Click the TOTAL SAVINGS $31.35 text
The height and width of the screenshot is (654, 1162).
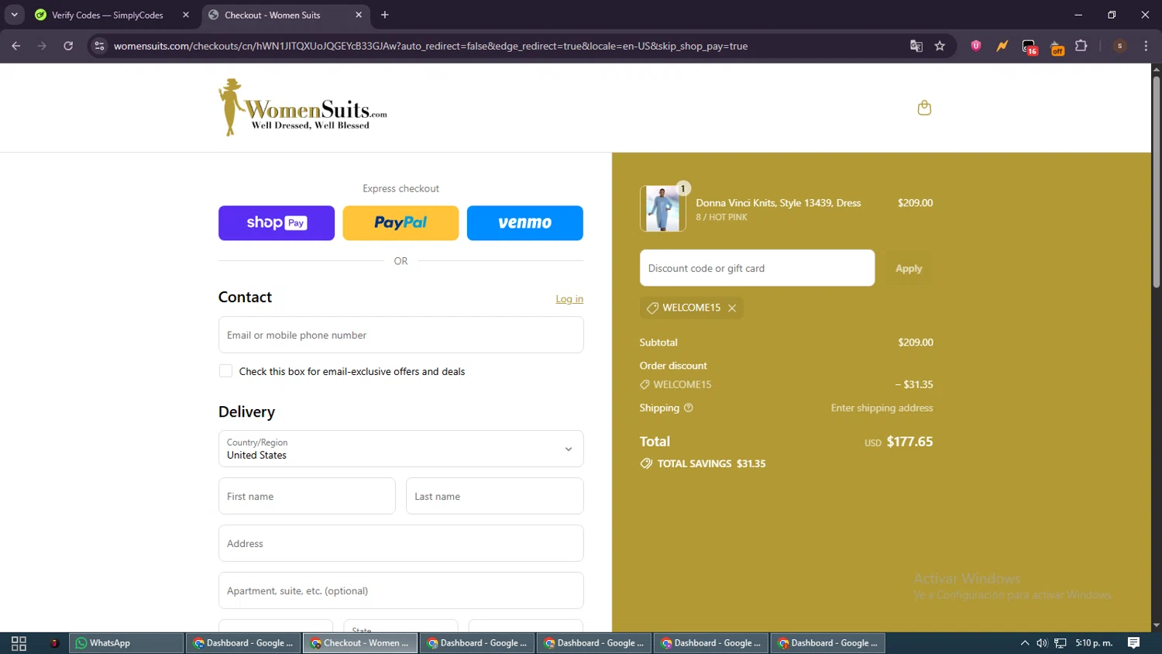711,463
